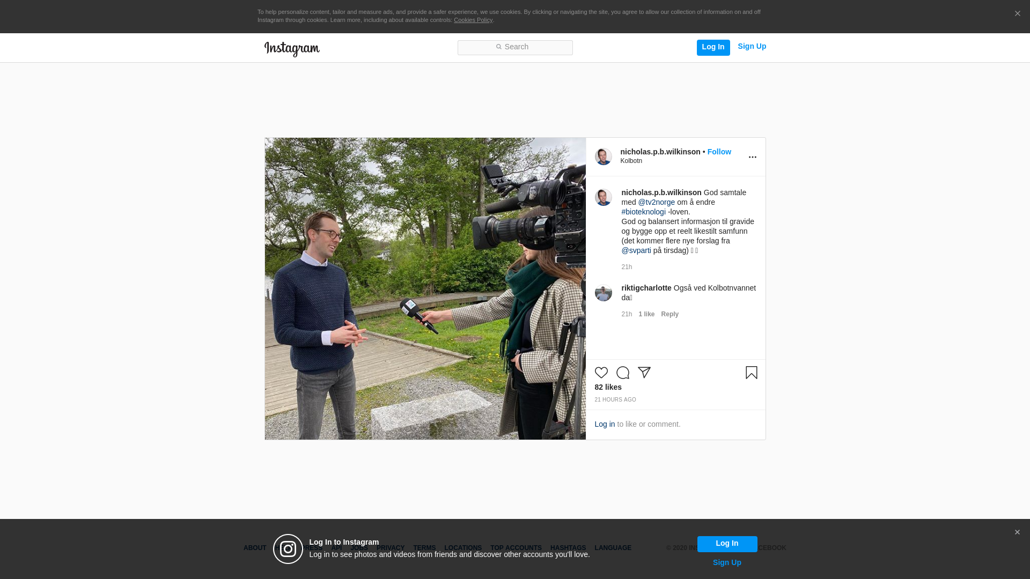Open the TOP ACCOUNTS footer link

(x=516, y=548)
